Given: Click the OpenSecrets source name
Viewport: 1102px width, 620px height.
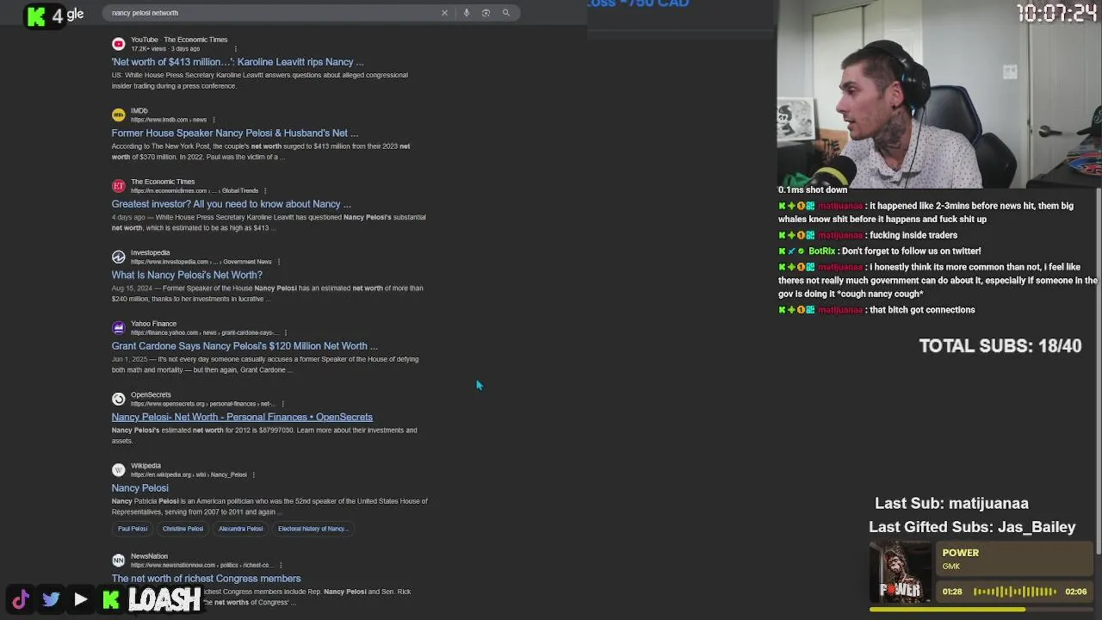Looking at the screenshot, I should (151, 395).
